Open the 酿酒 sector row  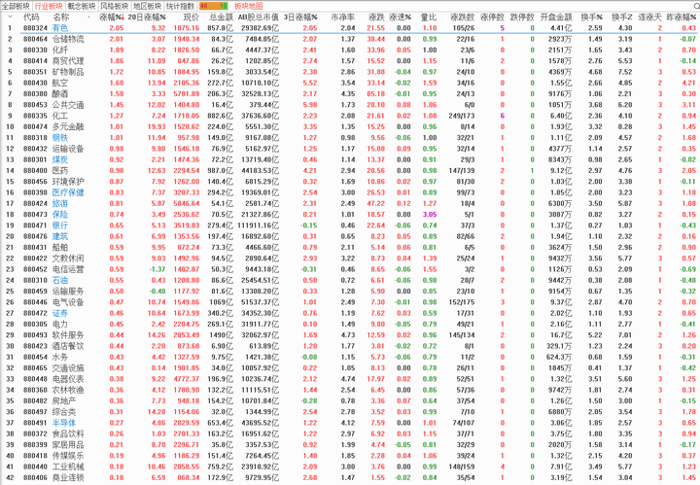(350, 93)
